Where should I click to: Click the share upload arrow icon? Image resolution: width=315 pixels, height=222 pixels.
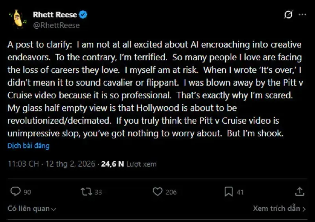pyautogui.click(x=299, y=192)
